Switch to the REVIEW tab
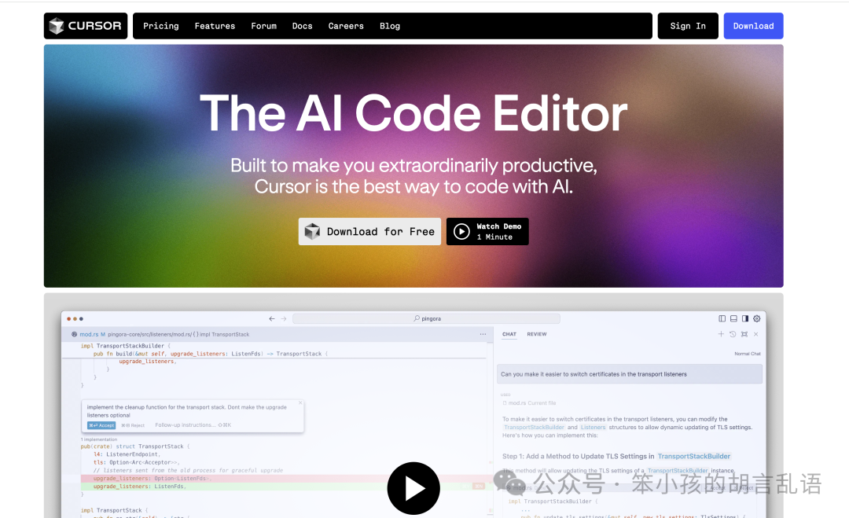This screenshot has width=849, height=518. 537,335
